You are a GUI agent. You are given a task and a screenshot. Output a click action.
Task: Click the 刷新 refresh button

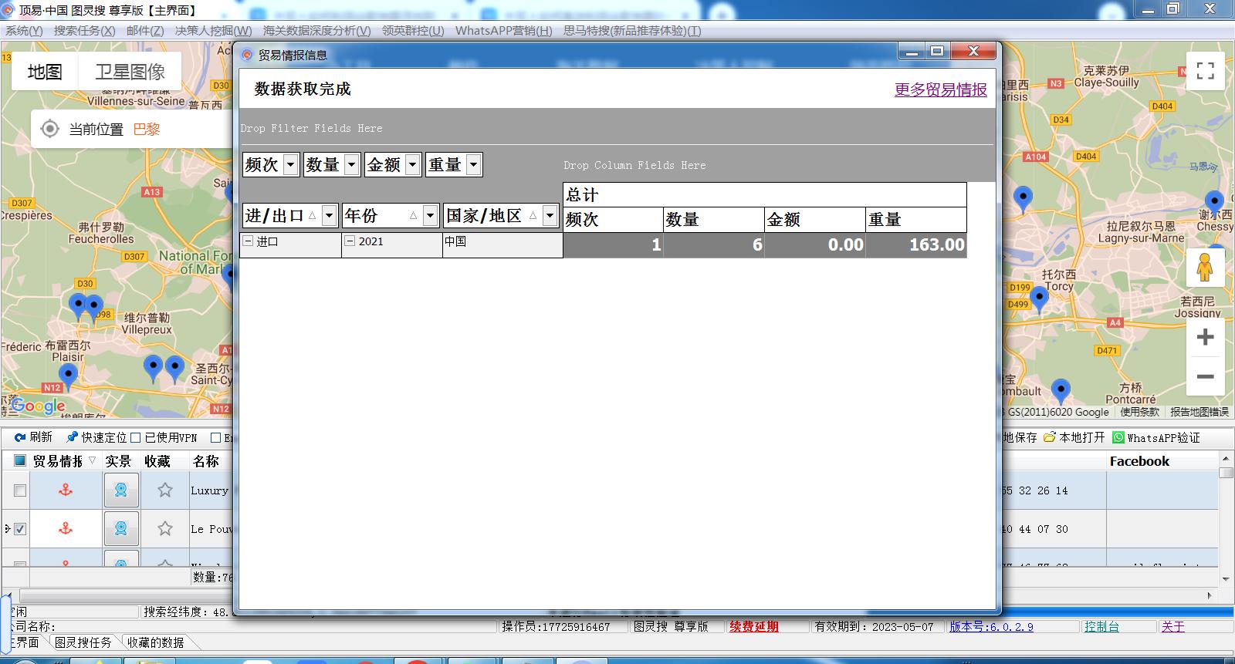(33, 437)
